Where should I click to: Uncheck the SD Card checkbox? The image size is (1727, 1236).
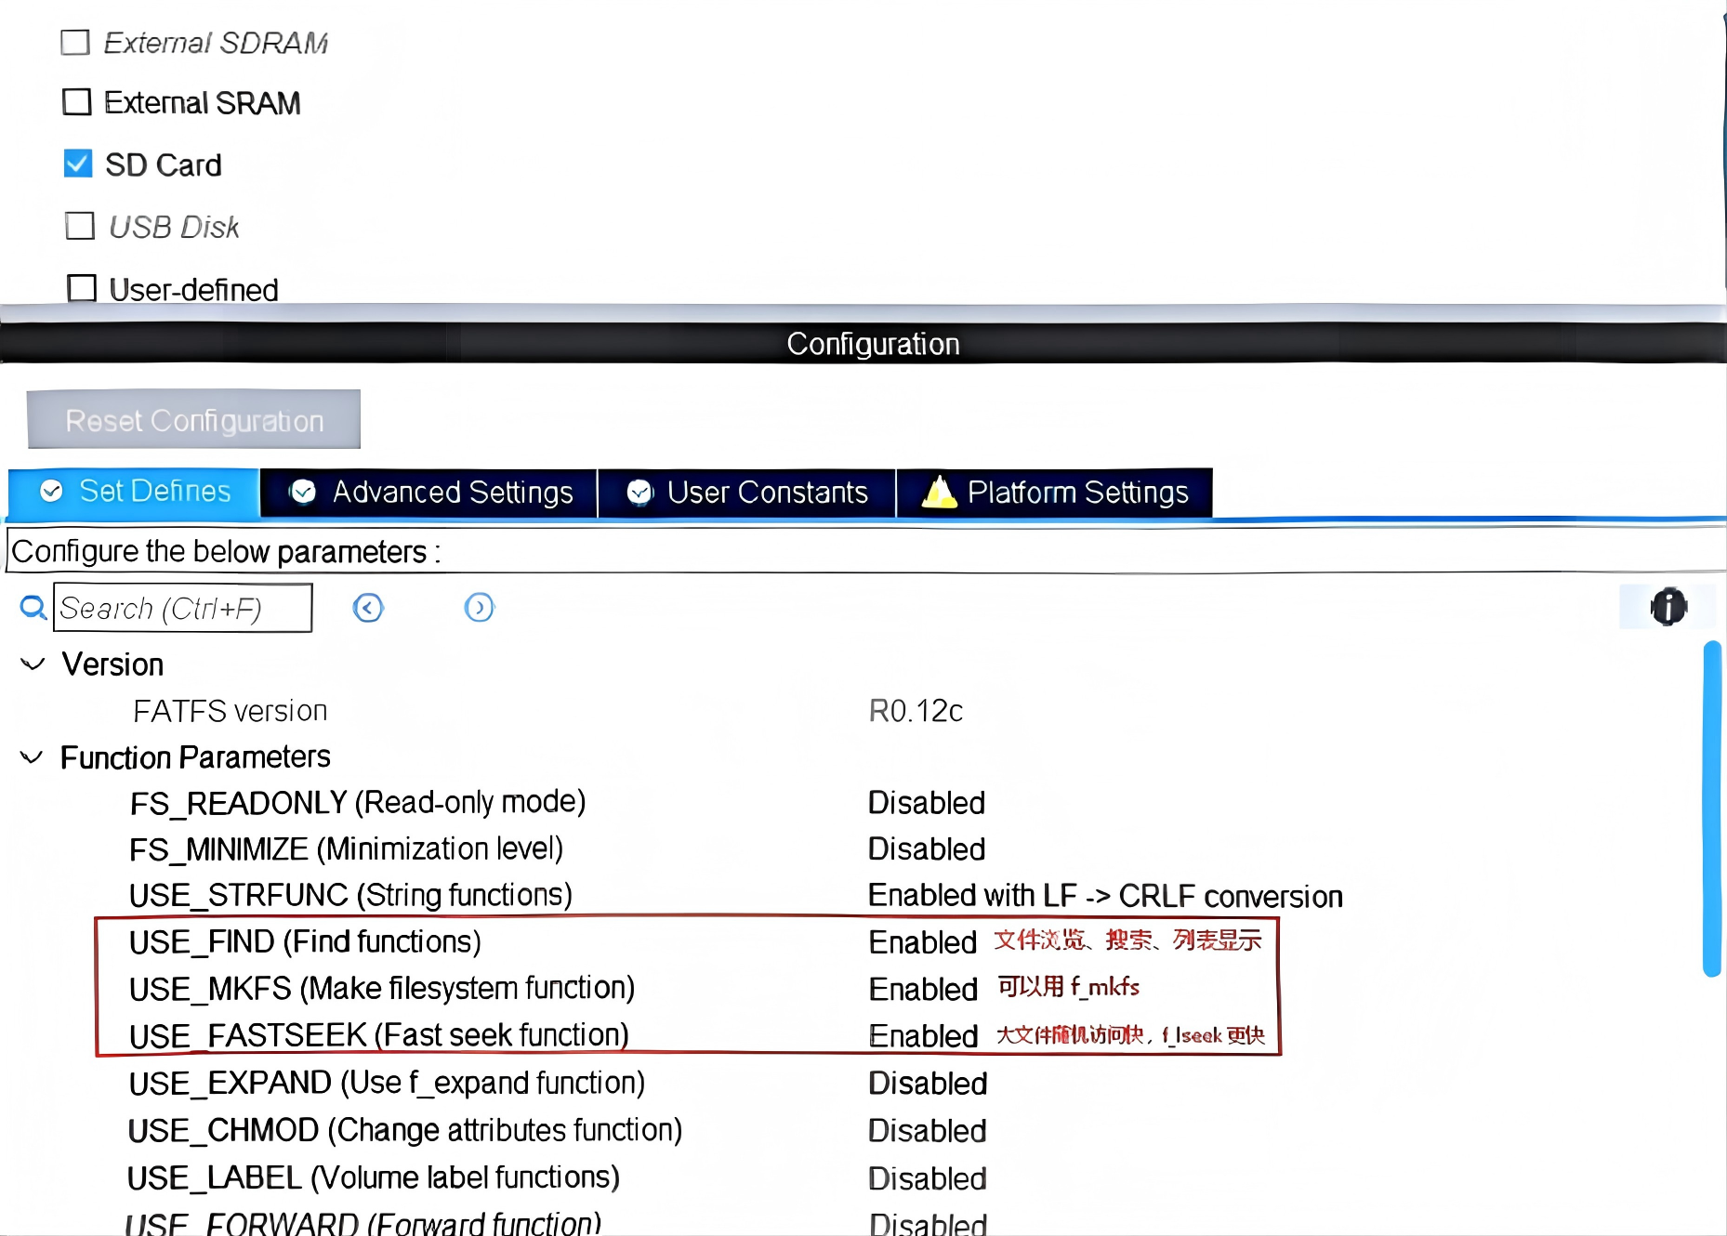pyautogui.click(x=78, y=164)
